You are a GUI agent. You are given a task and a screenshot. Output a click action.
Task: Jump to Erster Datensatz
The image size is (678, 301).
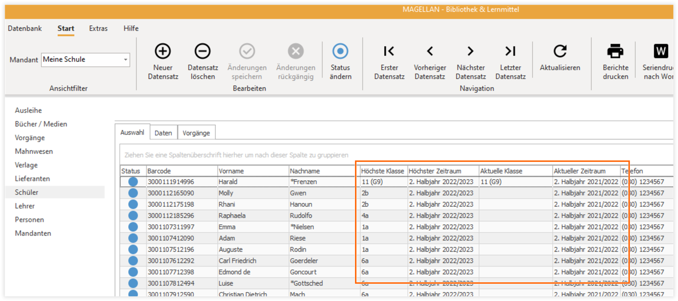click(389, 51)
